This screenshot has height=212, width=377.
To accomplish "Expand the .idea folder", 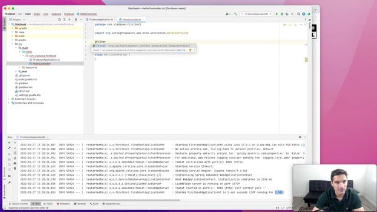I will (12, 32).
